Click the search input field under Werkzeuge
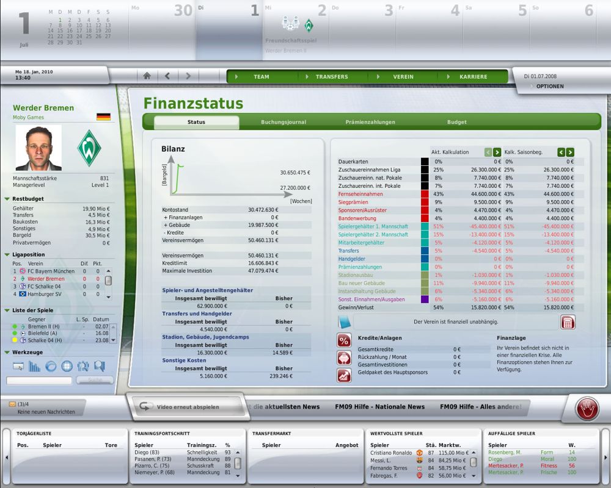611x488 pixels. [39, 381]
